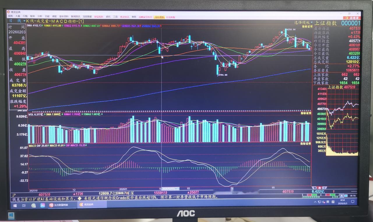Screen dimensions: 373x222
Task: Click the 英 input language indicator
Action: point(328,202)
